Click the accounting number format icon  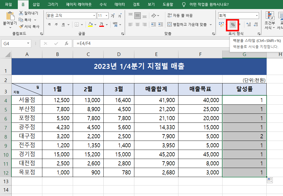pos(221,24)
